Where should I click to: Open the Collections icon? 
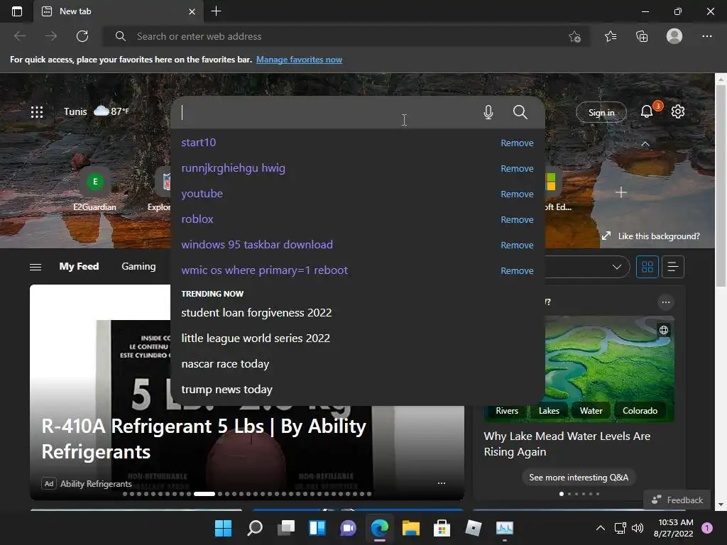point(642,36)
